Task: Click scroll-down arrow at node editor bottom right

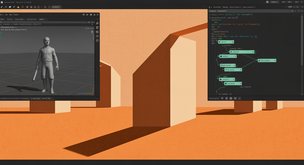Action: [x=302, y=94]
